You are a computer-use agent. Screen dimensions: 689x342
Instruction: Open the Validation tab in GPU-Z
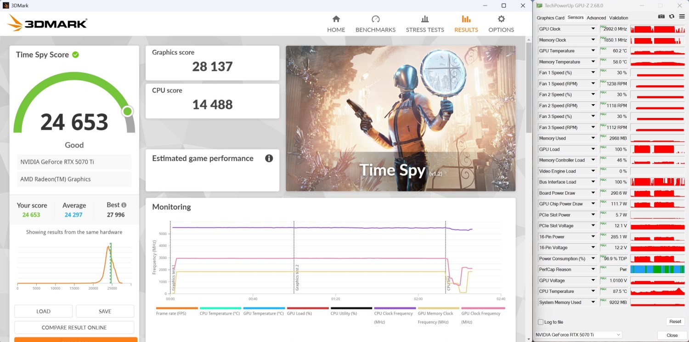coord(619,18)
